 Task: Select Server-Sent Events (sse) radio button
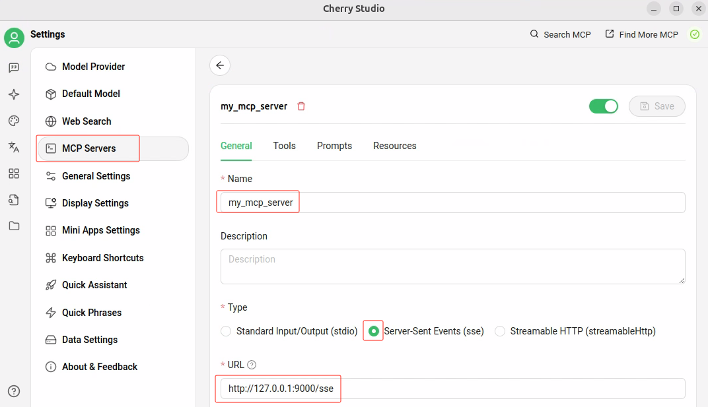coord(374,331)
